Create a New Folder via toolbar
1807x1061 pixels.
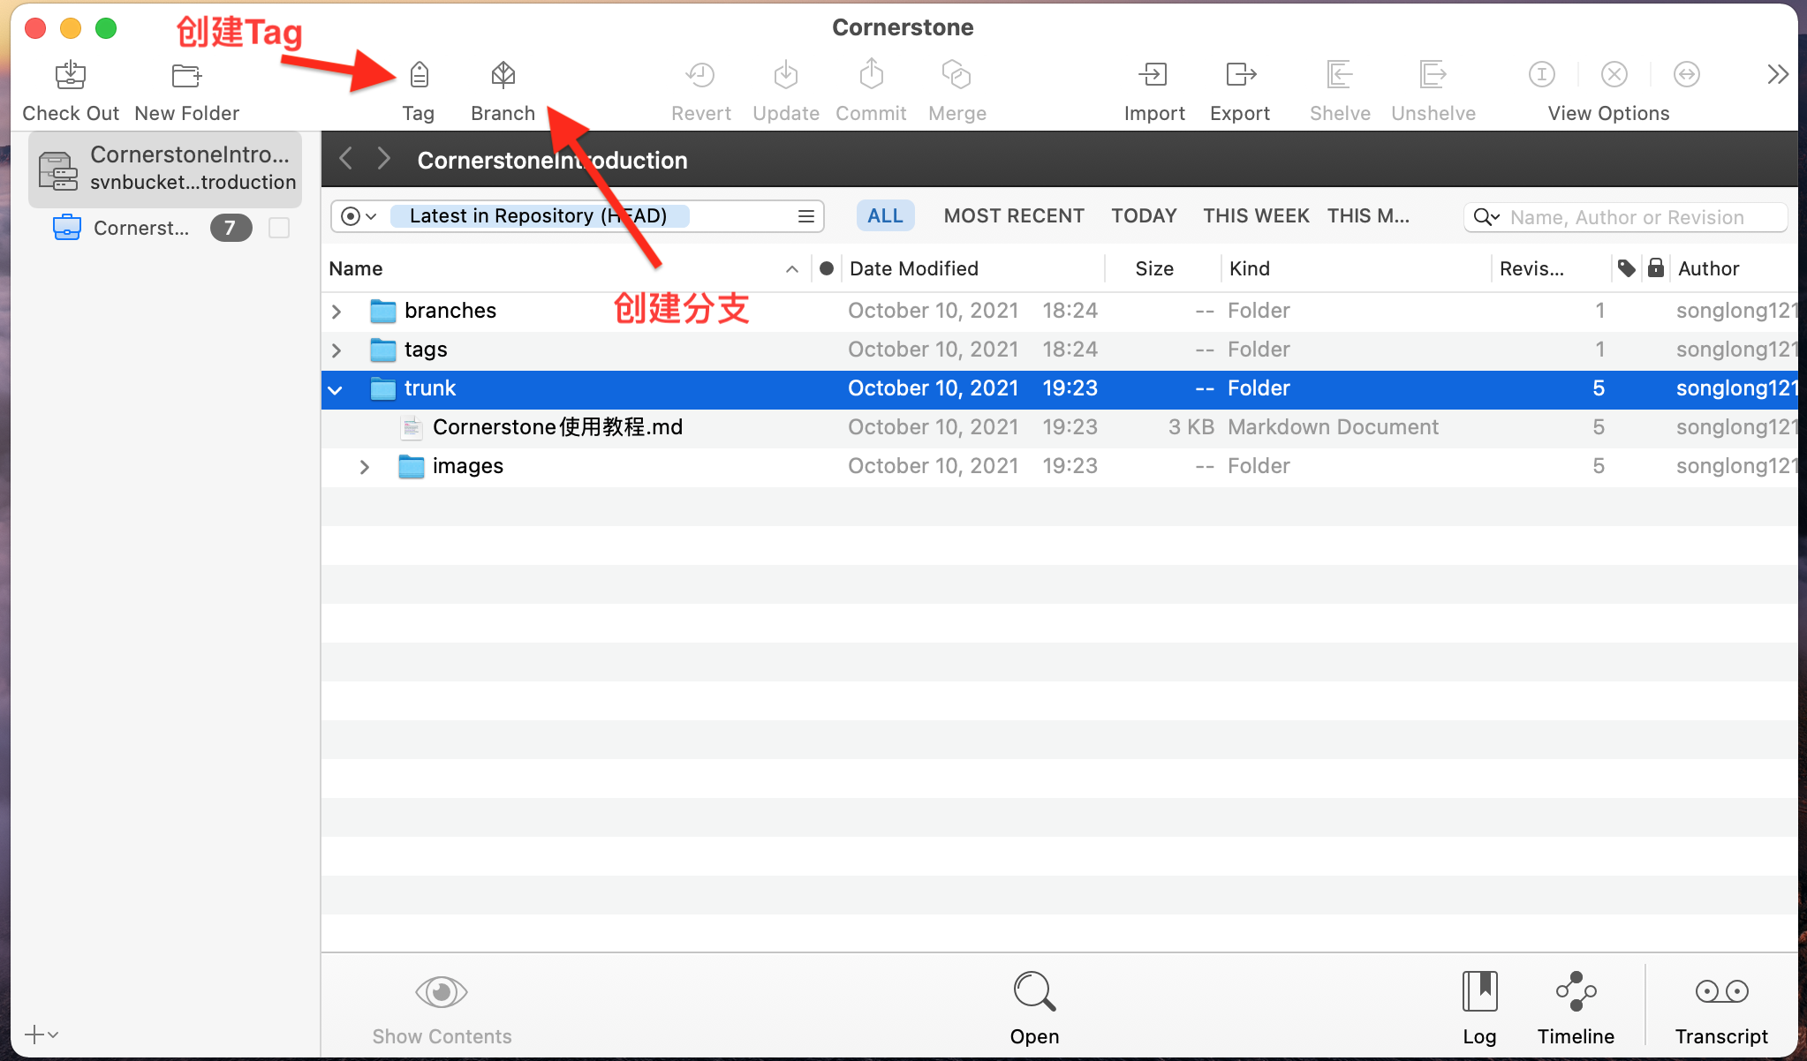coord(186,75)
